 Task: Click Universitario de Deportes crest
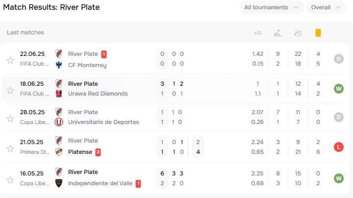click(x=59, y=122)
